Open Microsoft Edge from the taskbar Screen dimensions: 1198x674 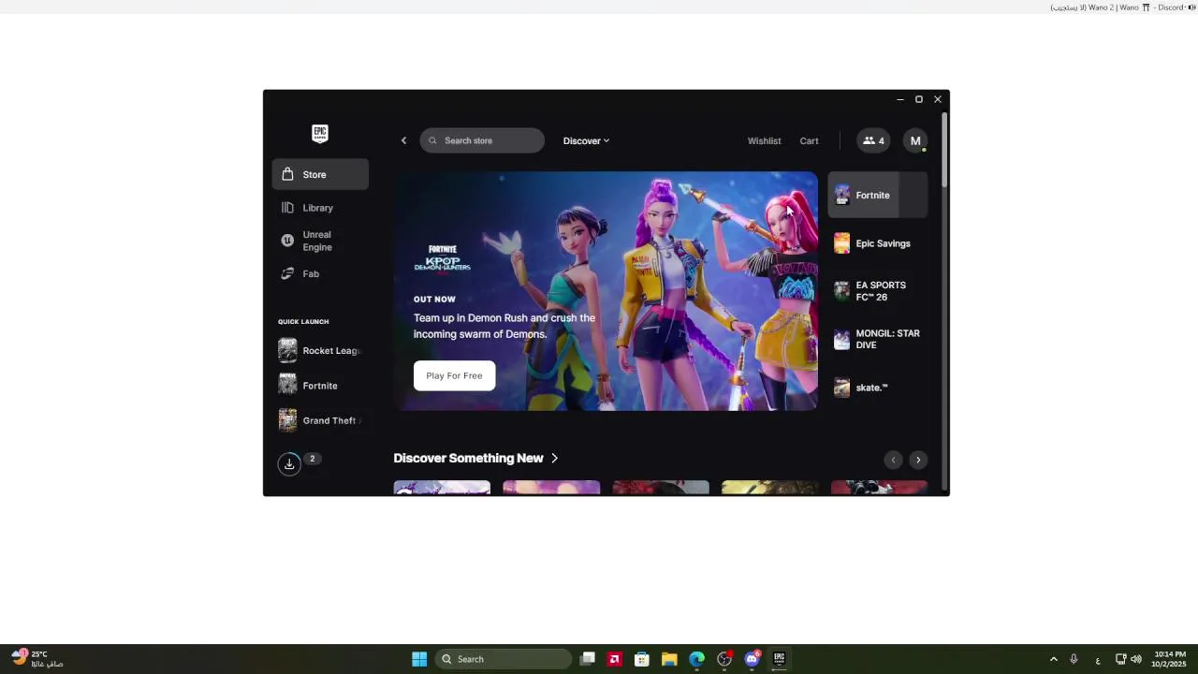click(696, 659)
